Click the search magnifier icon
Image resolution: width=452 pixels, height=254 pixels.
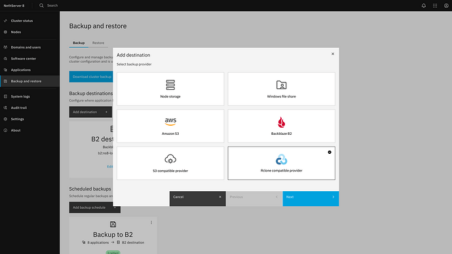click(x=41, y=5)
